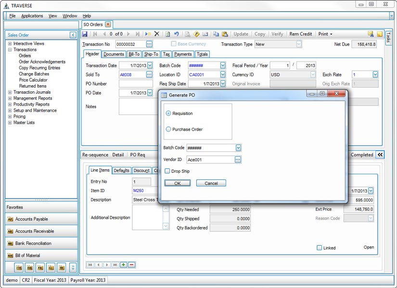Select the Purchase Order radio button
The width and height of the screenshot is (397, 288).
[168, 129]
